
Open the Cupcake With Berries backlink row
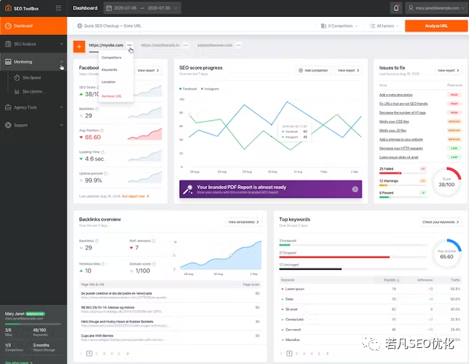coord(170,338)
